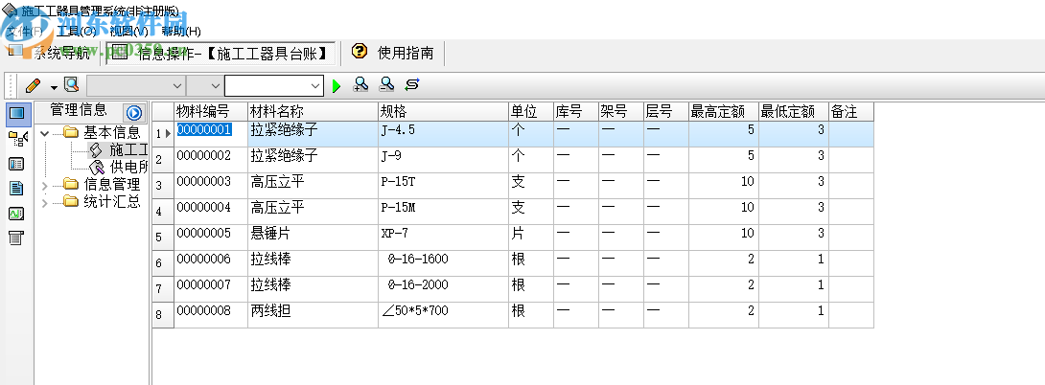Click the 物料编号 column header
This screenshot has height=385, width=1045.
211,111
